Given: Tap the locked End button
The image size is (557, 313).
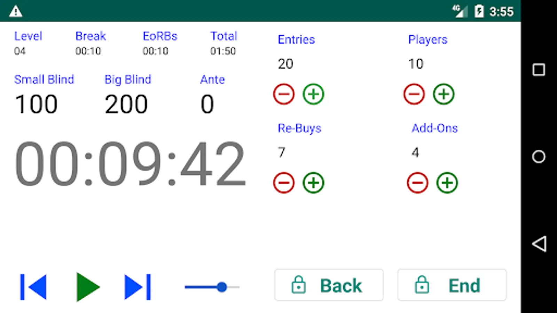Looking at the screenshot, I should [x=452, y=285].
